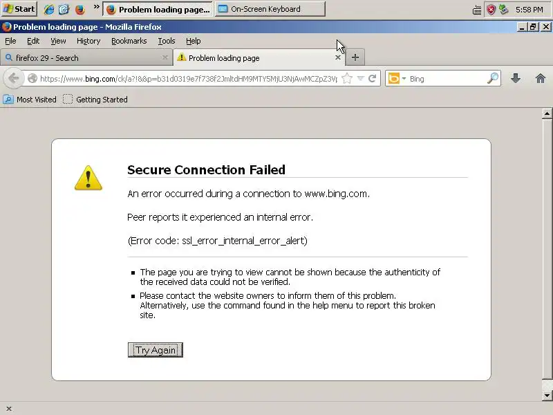Click the scrollbar down arrow
The height and width of the screenshot is (415, 553).
click(547, 396)
